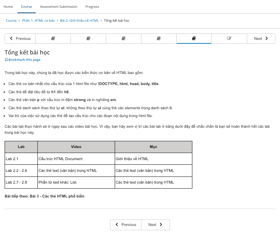Go to Next unit in top navigation
Screen dimensions: 280x232
coord(261,38)
